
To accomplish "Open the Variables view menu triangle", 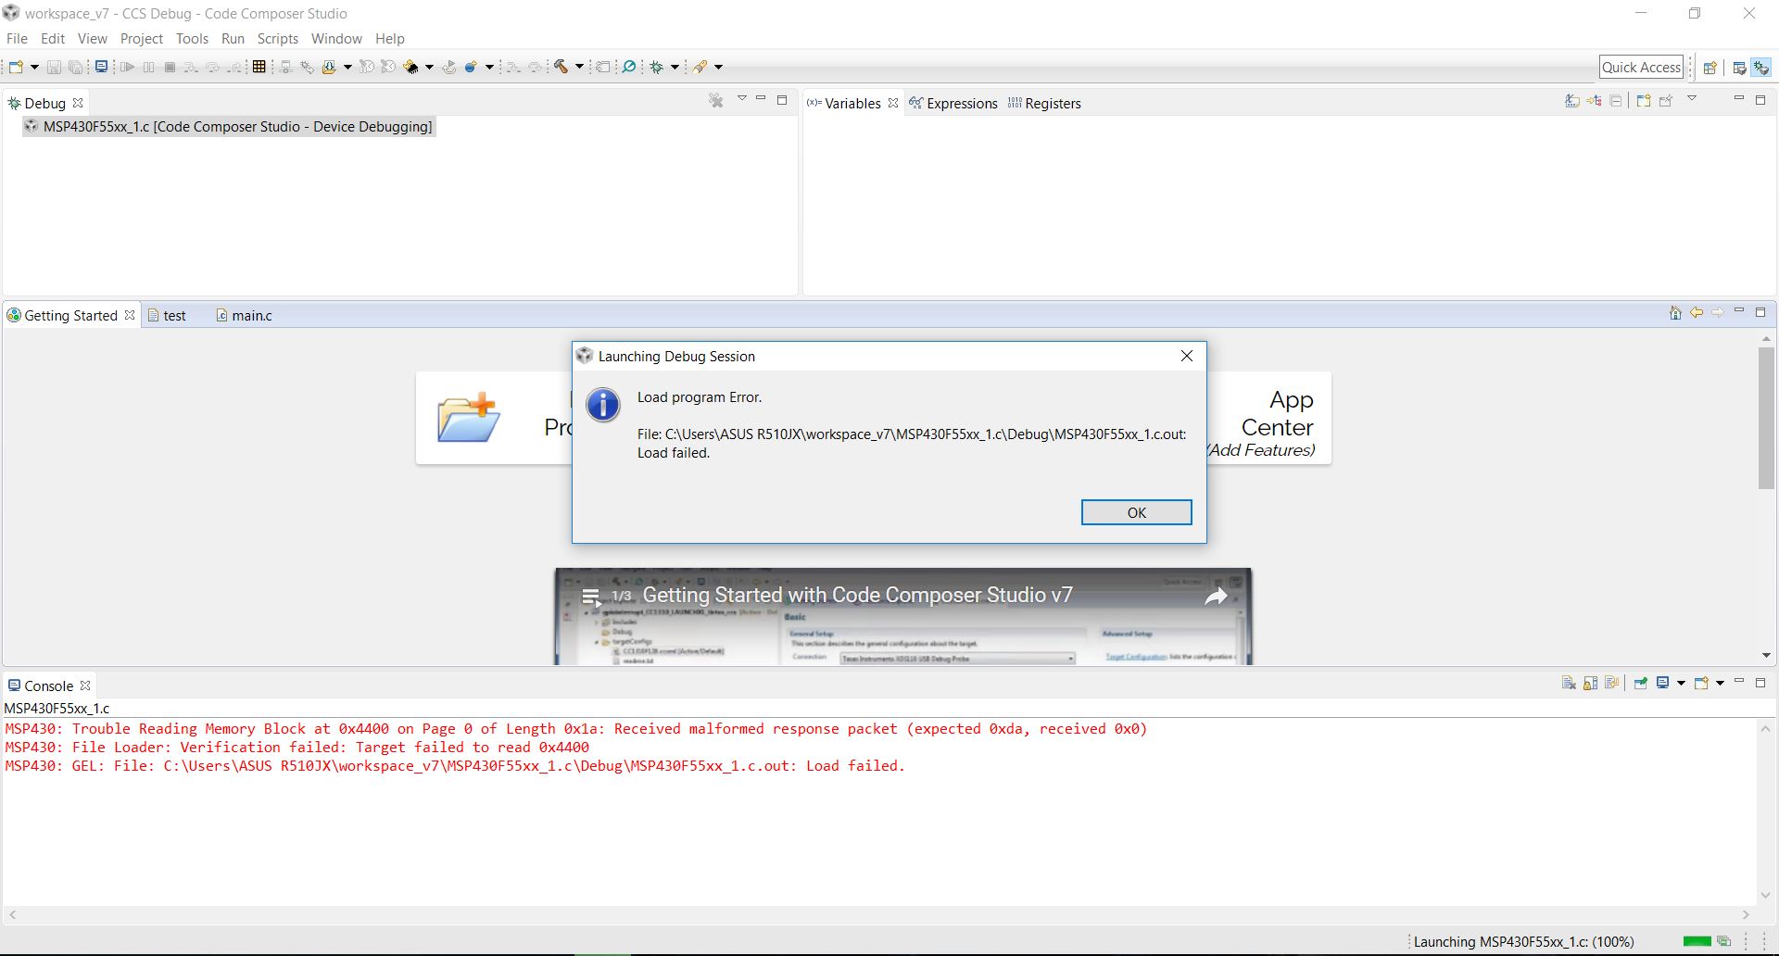I will pos(1691,98).
